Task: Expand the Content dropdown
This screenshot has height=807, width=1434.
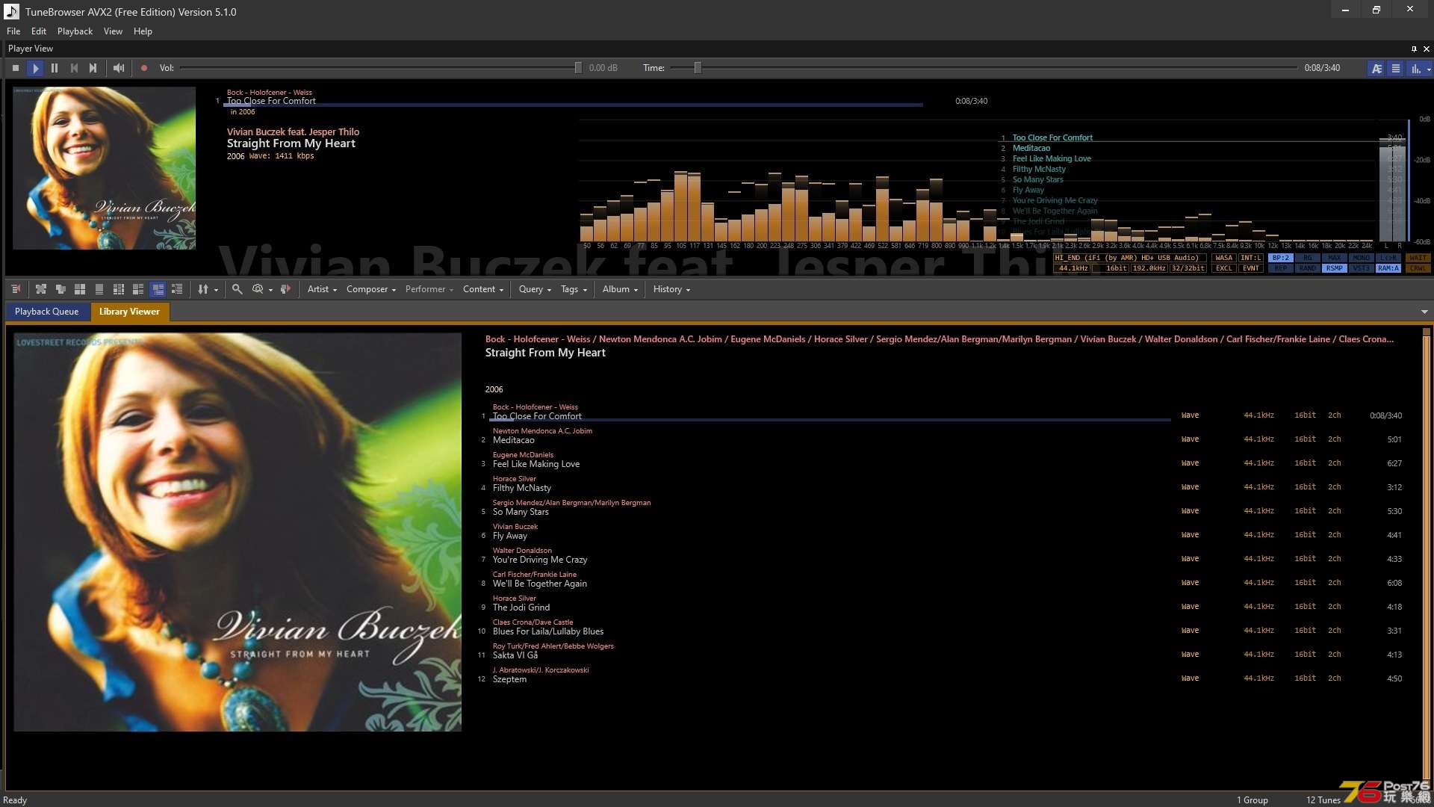Action: tap(483, 289)
